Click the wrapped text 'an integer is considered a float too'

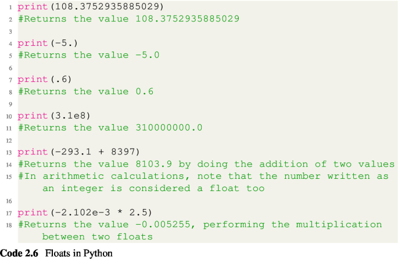pyautogui.click(x=153, y=189)
